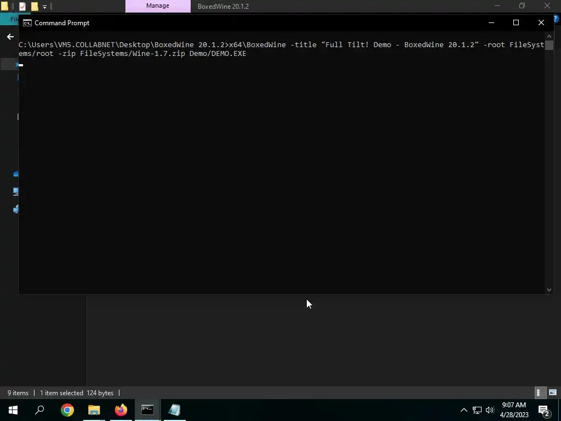The image size is (561, 421).
Task: Restore down the BoxedWine 20.1.2 Explorer window
Action: point(522,5)
